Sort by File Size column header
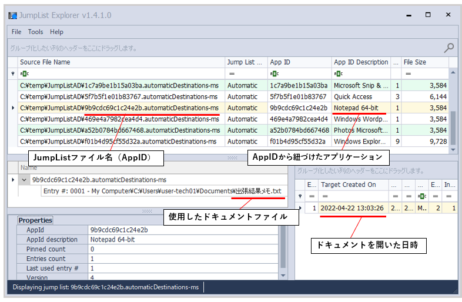This screenshot has height=302, width=462. [x=425, y=62]
